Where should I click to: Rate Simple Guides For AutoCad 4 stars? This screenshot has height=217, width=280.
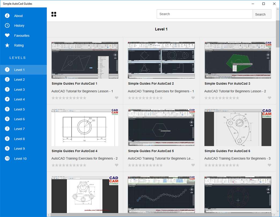click(69, 165)
